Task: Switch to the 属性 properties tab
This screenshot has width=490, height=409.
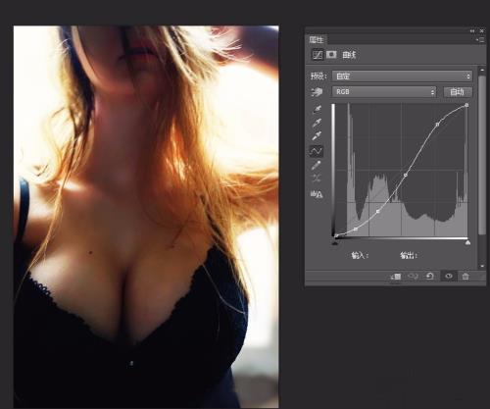Action: pos(316,40)
